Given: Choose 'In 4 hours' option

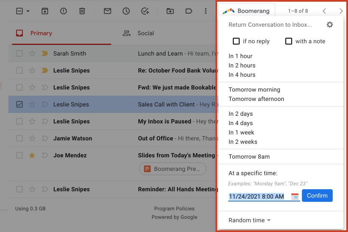Looking at the screenshot, I should (x=242, y=75).
